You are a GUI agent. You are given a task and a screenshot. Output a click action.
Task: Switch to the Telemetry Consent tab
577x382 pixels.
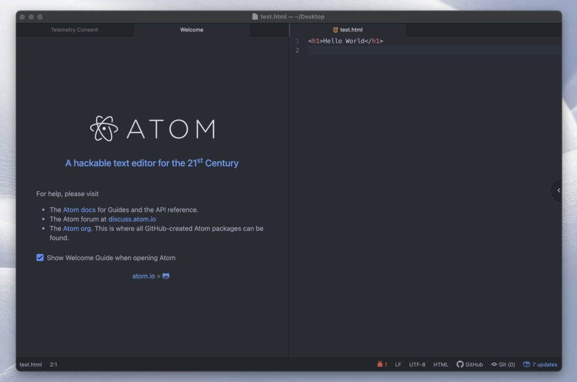[x=74, y=30]
